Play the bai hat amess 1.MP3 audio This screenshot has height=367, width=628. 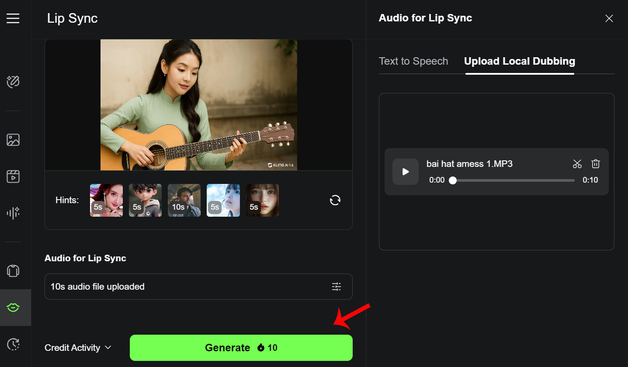[406, 172]
